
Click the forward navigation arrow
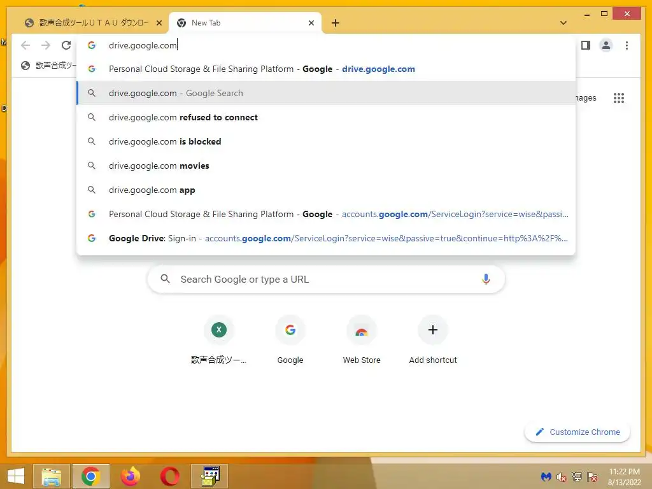pos(46,45)
